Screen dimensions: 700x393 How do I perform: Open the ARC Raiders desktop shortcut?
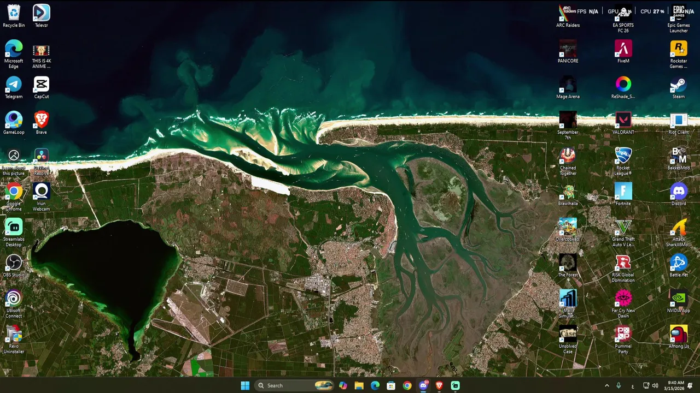pos(568,16)
